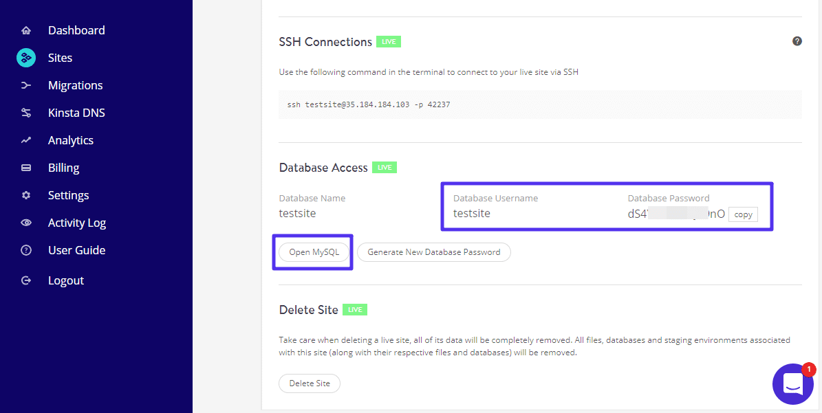Select the SSH command text

(x=368, y=104)
